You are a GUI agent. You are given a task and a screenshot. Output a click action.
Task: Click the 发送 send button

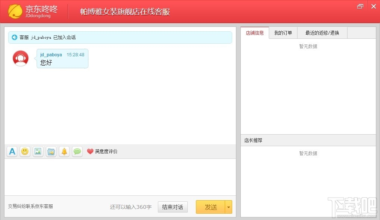(x=211, y=207)
